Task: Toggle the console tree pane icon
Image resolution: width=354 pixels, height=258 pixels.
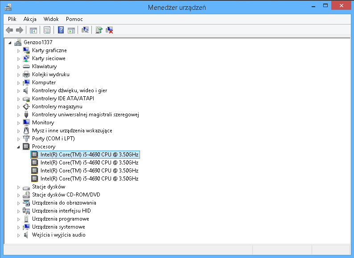Action: coord(33,30)
